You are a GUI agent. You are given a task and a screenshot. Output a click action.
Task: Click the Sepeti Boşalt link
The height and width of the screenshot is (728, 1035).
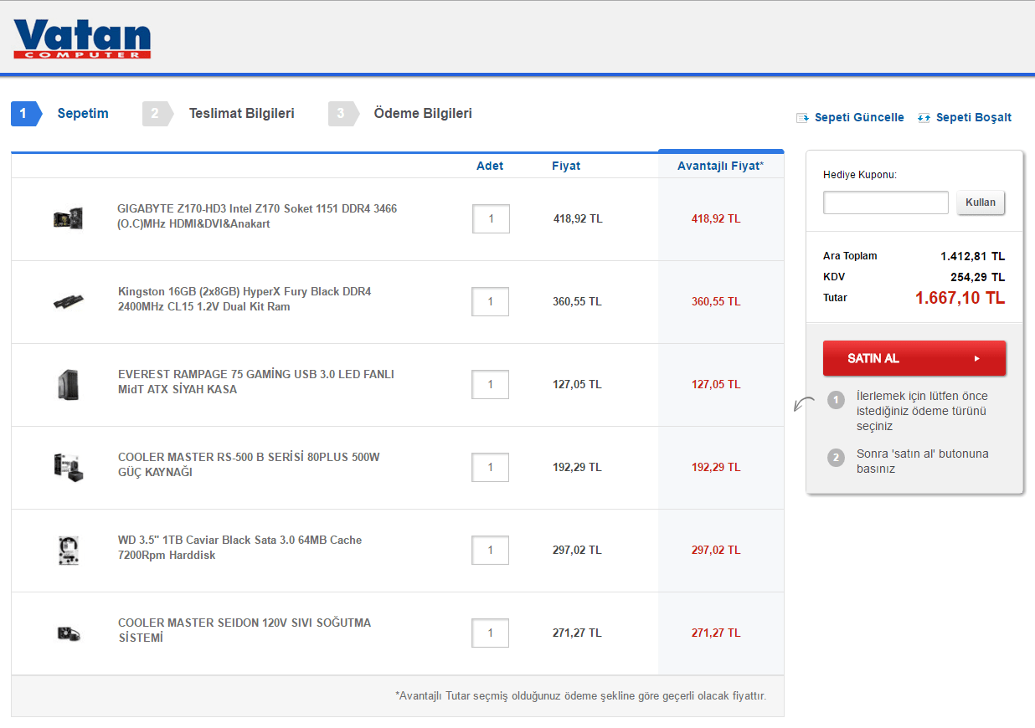click(974, 118)
